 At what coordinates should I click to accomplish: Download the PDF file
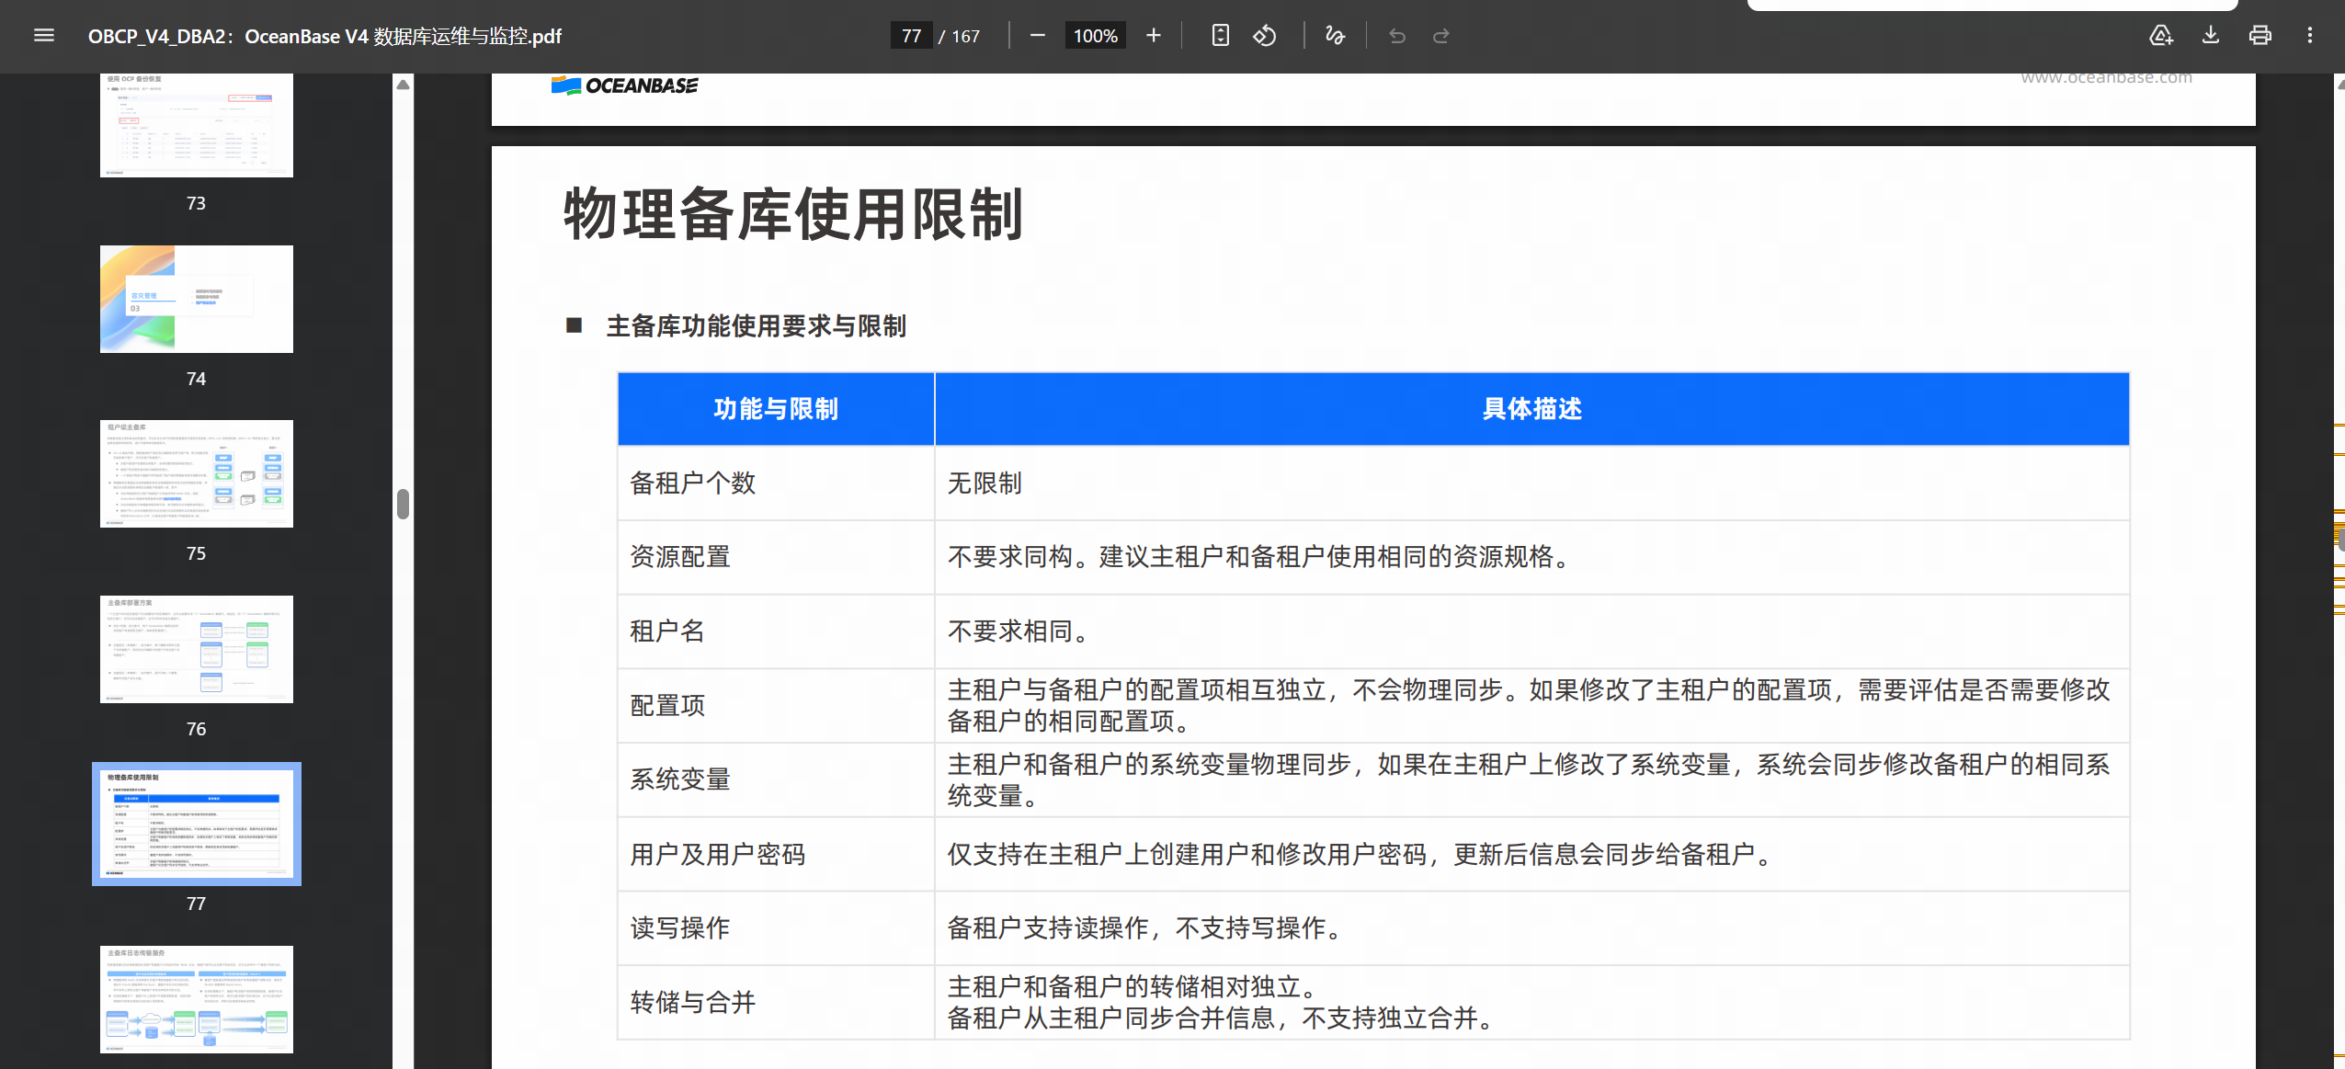pyautogui.click(x=2210, y=36)
